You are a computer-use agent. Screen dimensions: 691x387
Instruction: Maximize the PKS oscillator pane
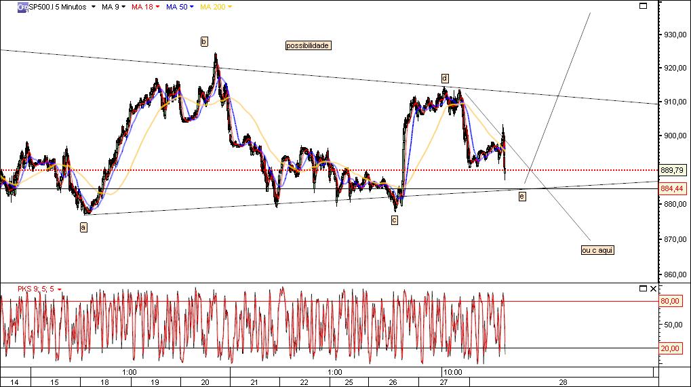coord(643,288)
